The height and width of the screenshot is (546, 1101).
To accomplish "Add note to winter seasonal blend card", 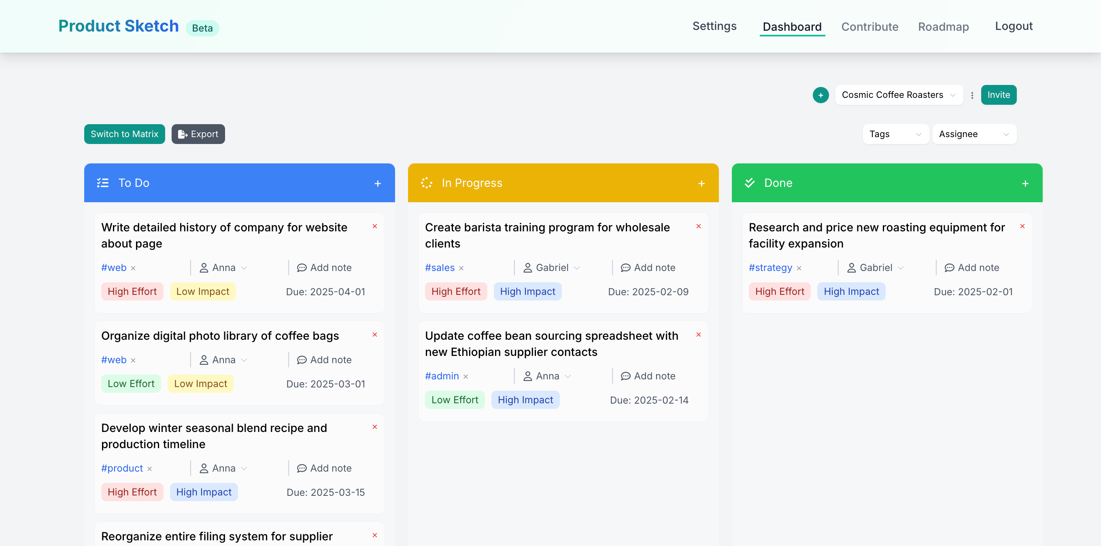I will 324,468.
